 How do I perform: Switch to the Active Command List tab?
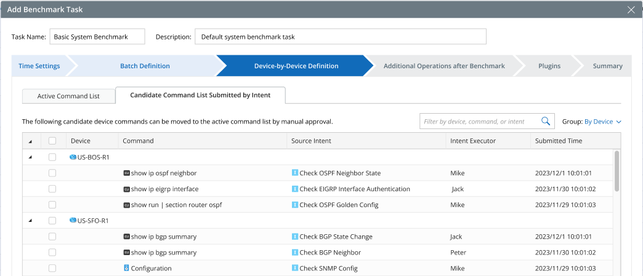click(68, 97)
